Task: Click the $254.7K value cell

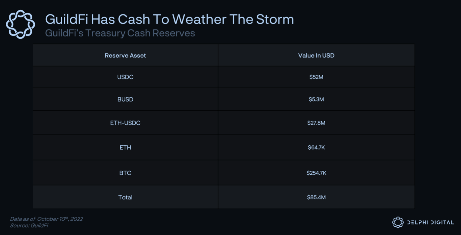Action: (x=316, y=173)
